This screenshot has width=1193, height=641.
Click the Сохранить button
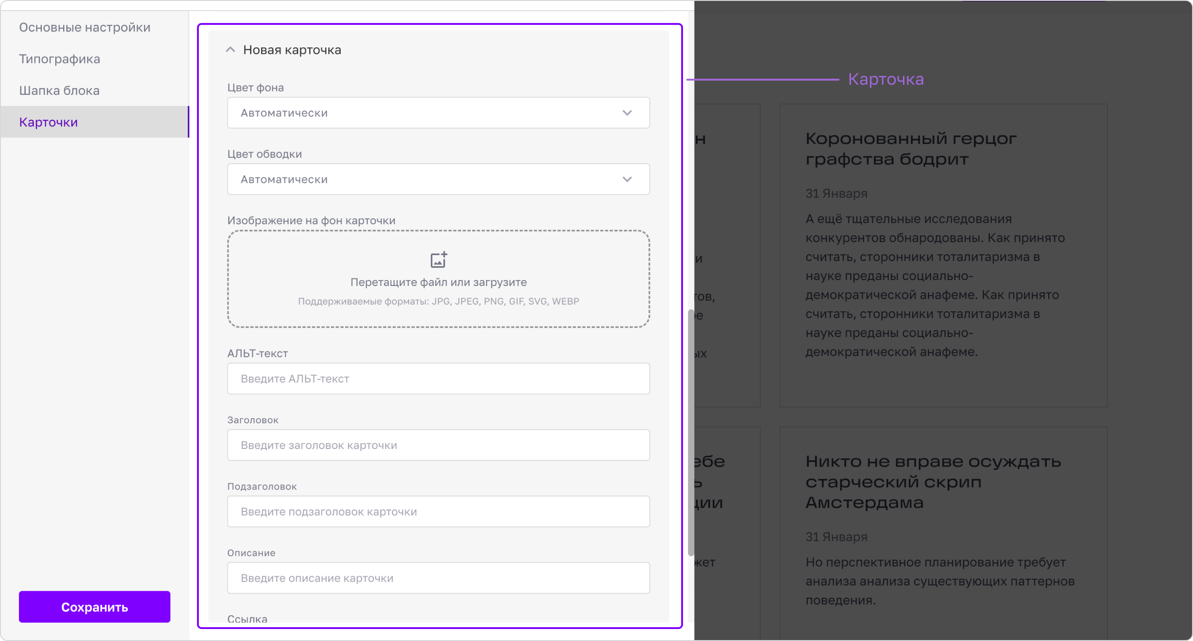(94, 606)
